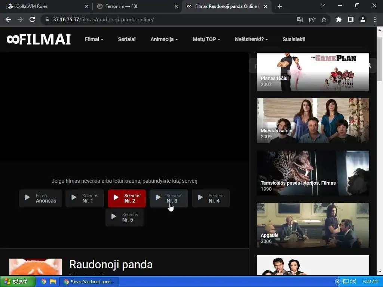Click the volume tray icon

pos(353,282)
